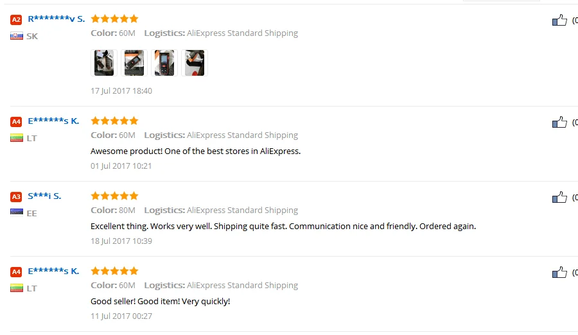578x335 pixels.
Task: Open first review photo thumbnail
Action: click(104, 63)
